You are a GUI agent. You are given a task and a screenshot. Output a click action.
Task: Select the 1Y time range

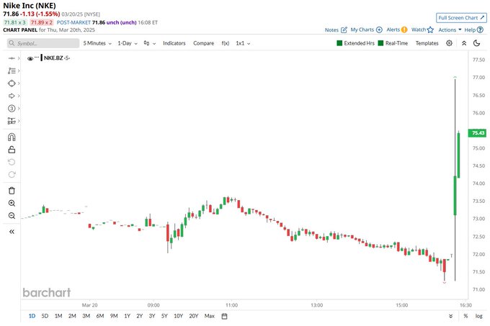point(127,316)
